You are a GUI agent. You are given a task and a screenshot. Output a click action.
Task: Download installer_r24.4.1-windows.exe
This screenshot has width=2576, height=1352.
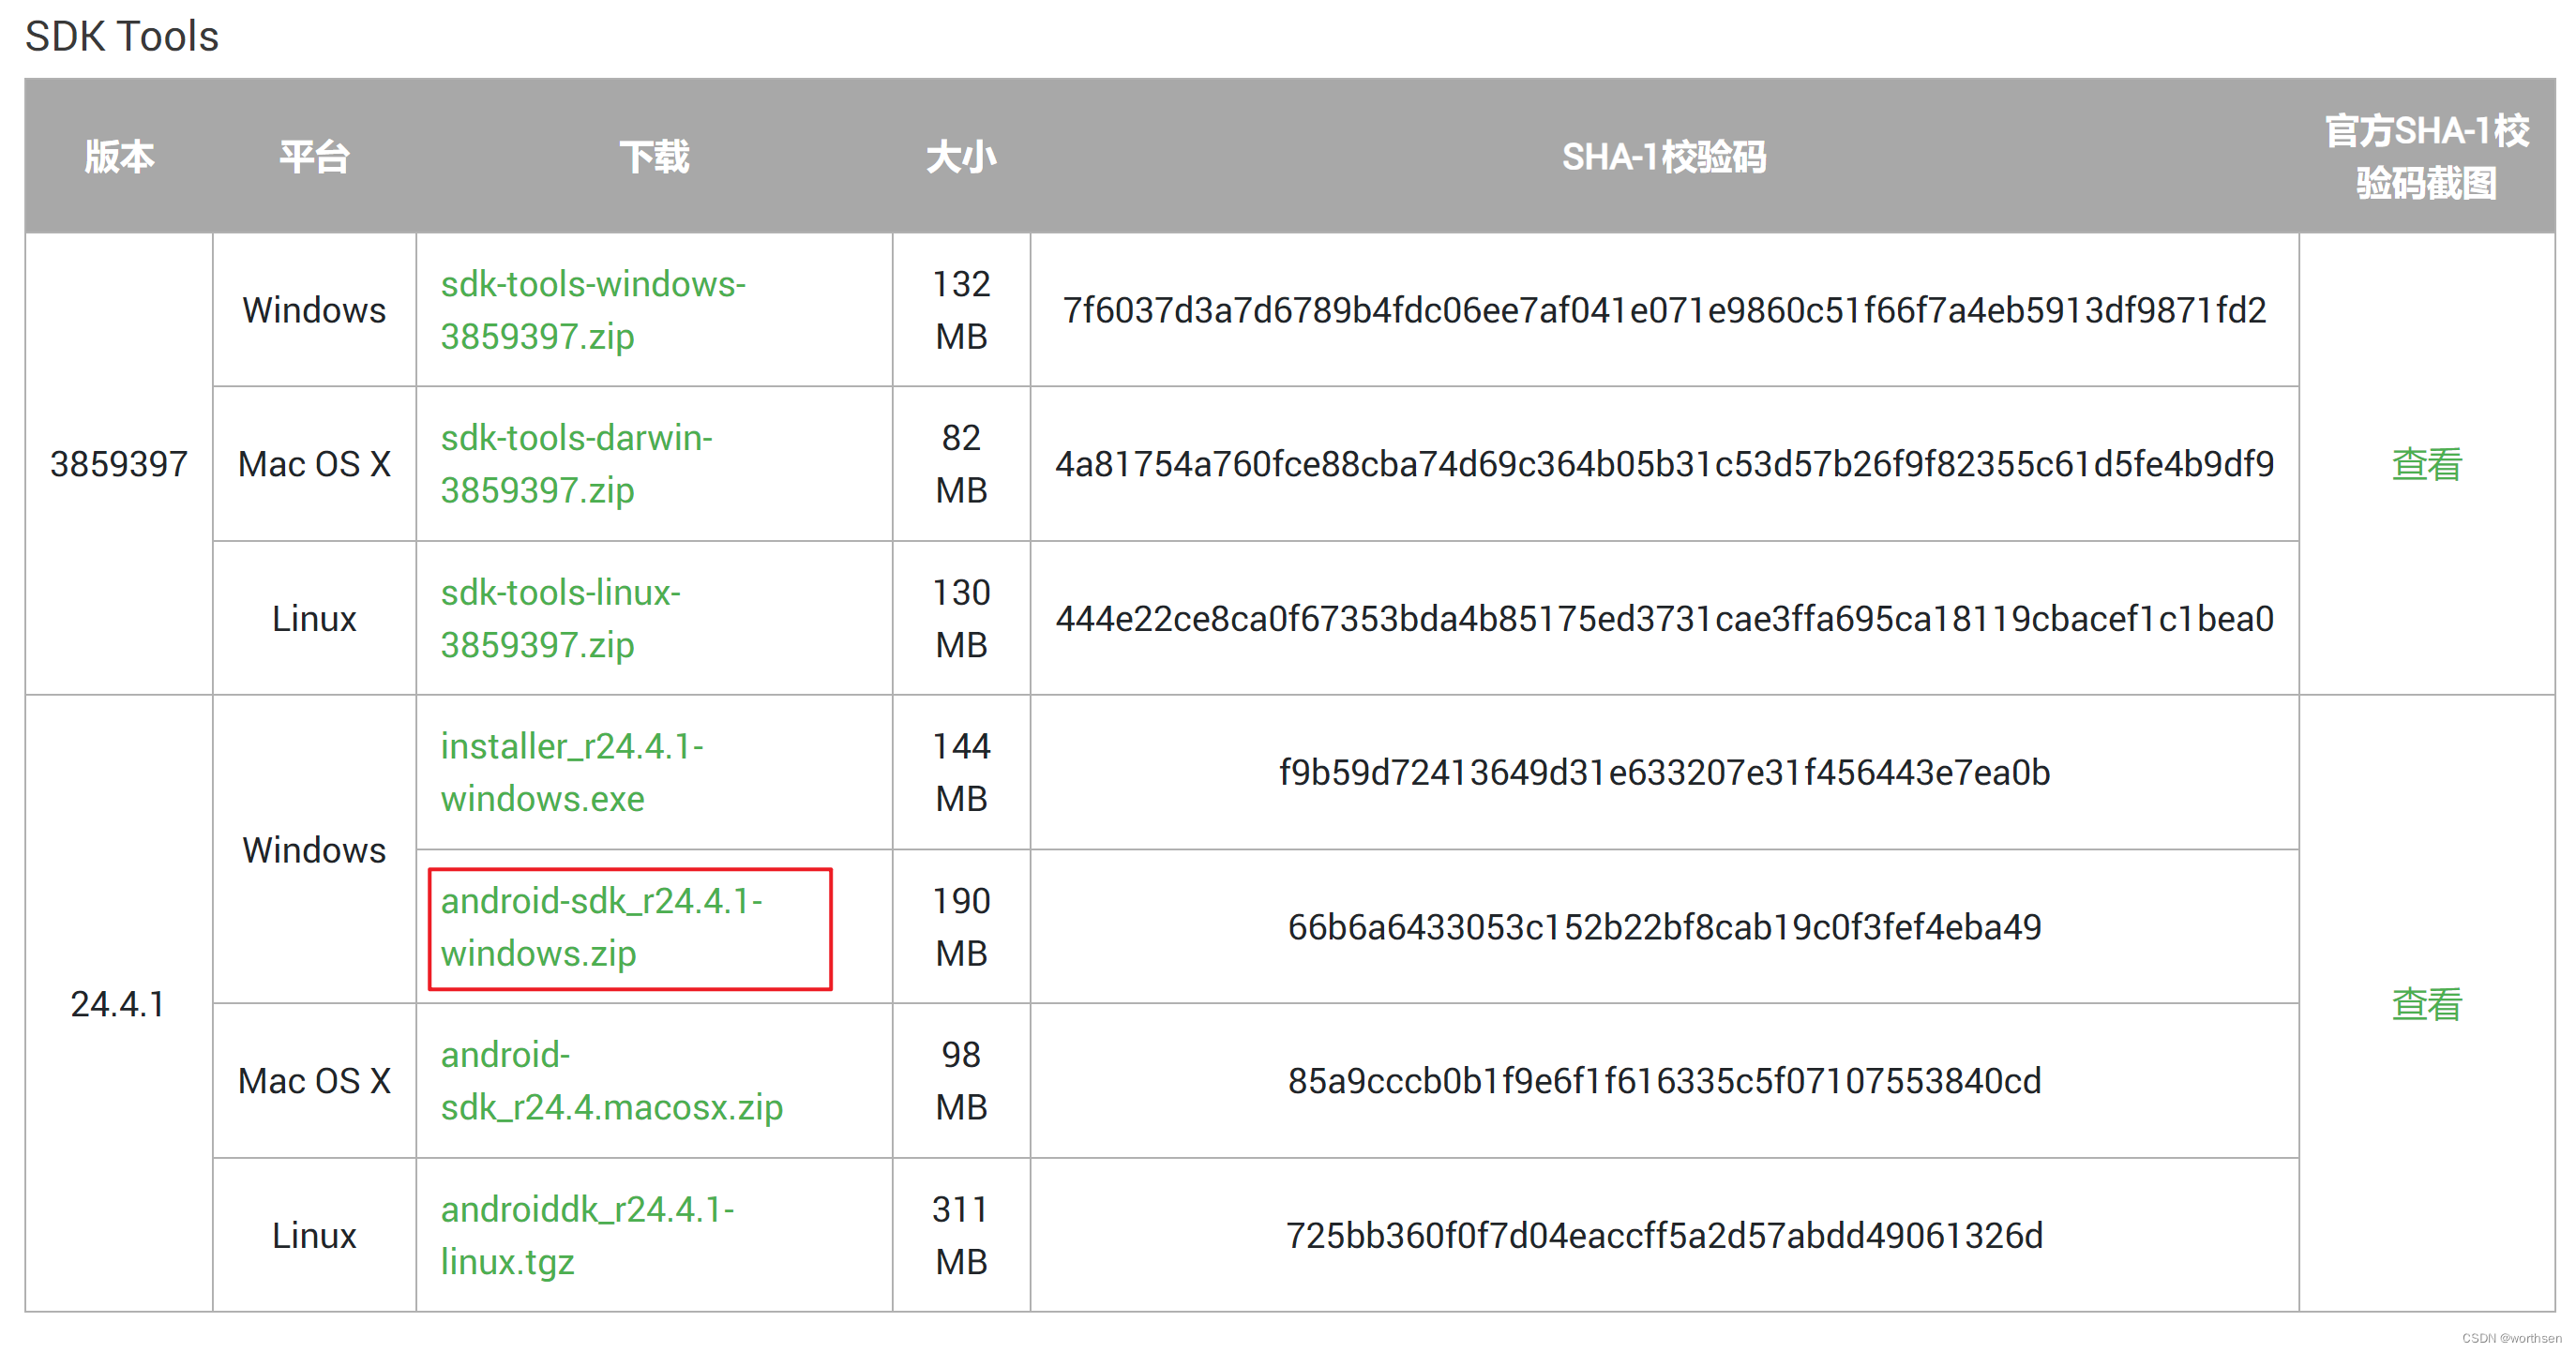click(x=572, y=772)
